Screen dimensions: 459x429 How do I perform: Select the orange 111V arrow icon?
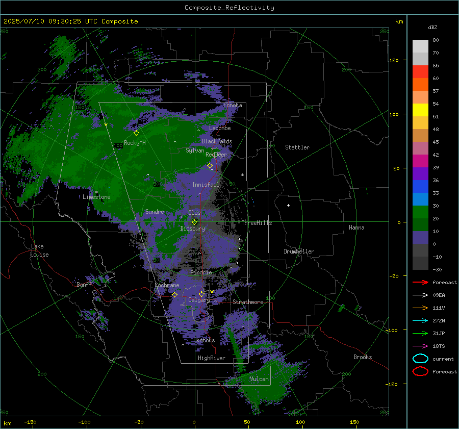pyautogui.click(x=420, y=308)
